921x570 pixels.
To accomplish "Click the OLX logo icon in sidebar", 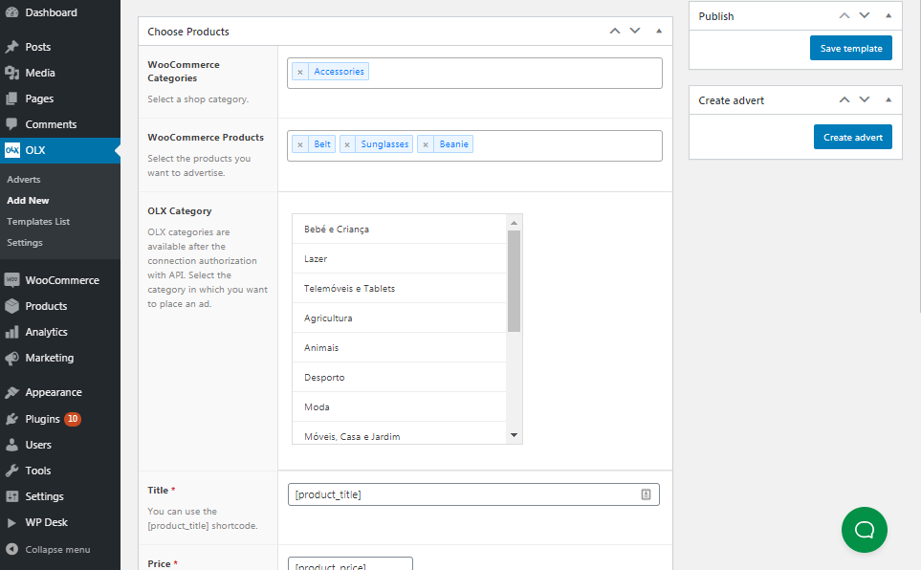I will (x=11, y=150).
